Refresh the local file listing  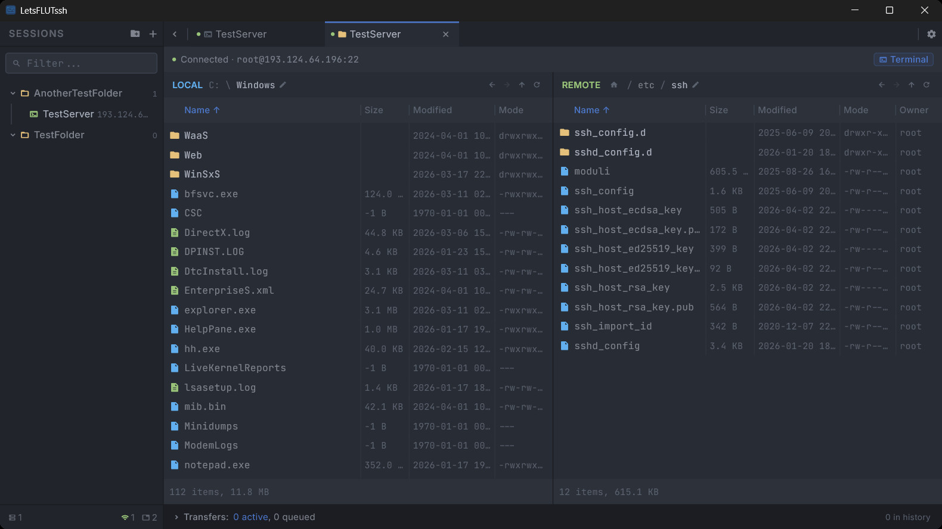coord(537,85)
